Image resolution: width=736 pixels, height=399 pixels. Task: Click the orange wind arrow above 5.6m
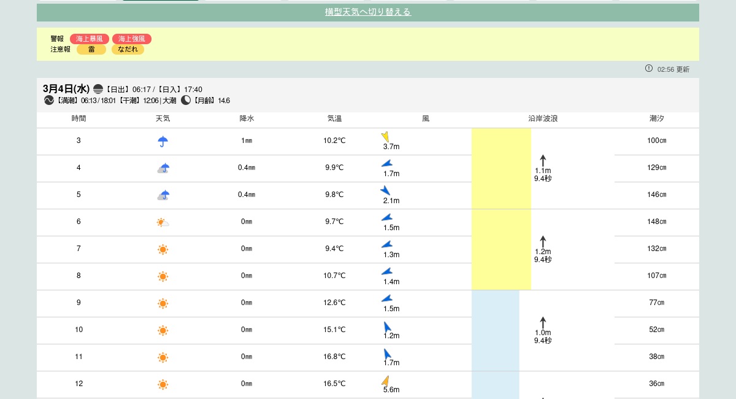click(x=385, y=381)
